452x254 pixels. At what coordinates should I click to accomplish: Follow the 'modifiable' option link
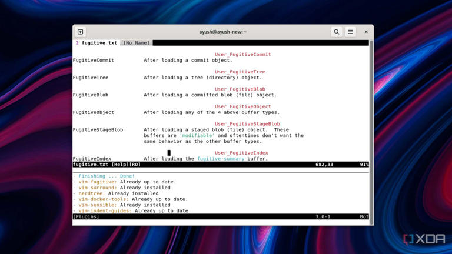click(x=197, y=135)
